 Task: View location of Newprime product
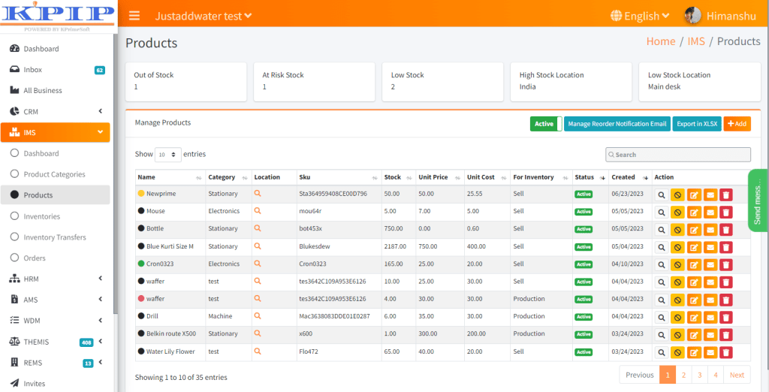(x=258, y=194)
